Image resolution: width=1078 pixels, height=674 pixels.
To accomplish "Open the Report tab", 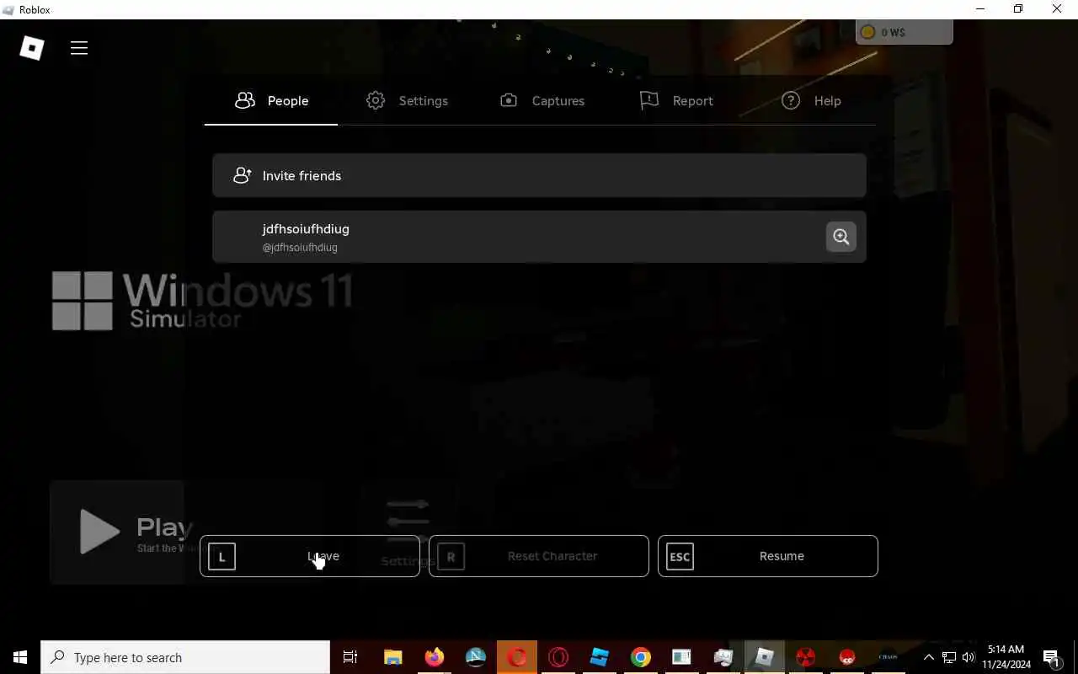I will click(676, 101).
